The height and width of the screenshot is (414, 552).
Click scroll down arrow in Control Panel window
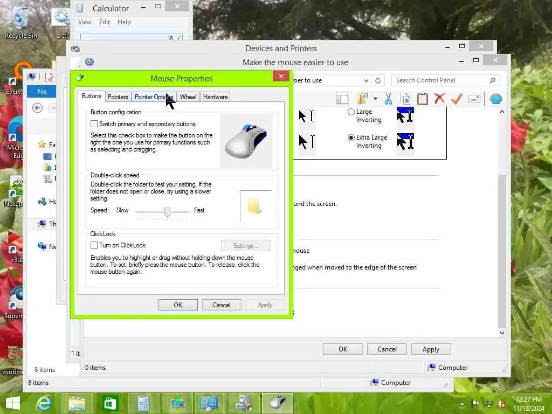502,333
